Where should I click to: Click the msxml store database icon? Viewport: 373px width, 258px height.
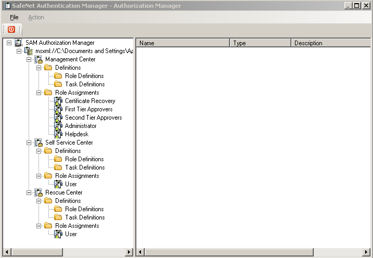[29, 51]
